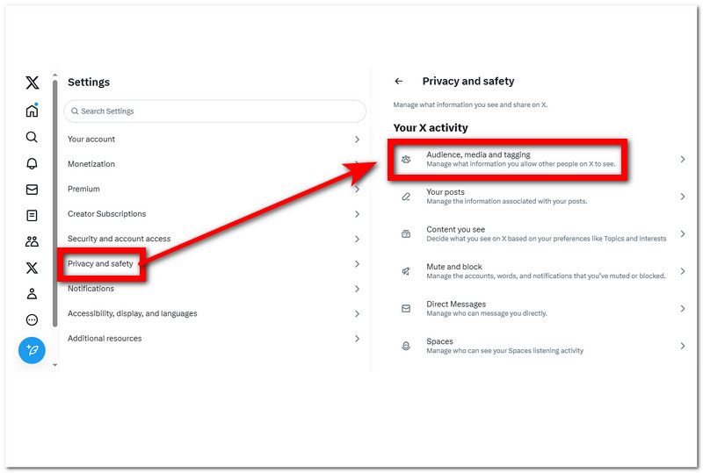Screen dimensions: 703x473
Task: Click the More circle ellipsis icon
Action: pyautogui.click(x=32, y=320)
